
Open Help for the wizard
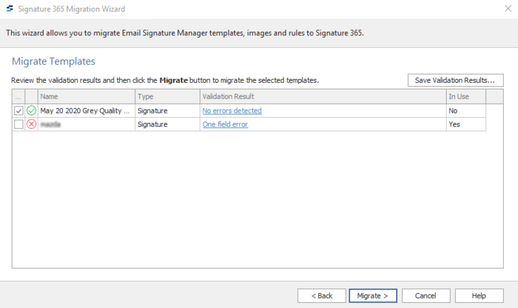(x=479, y=295)
